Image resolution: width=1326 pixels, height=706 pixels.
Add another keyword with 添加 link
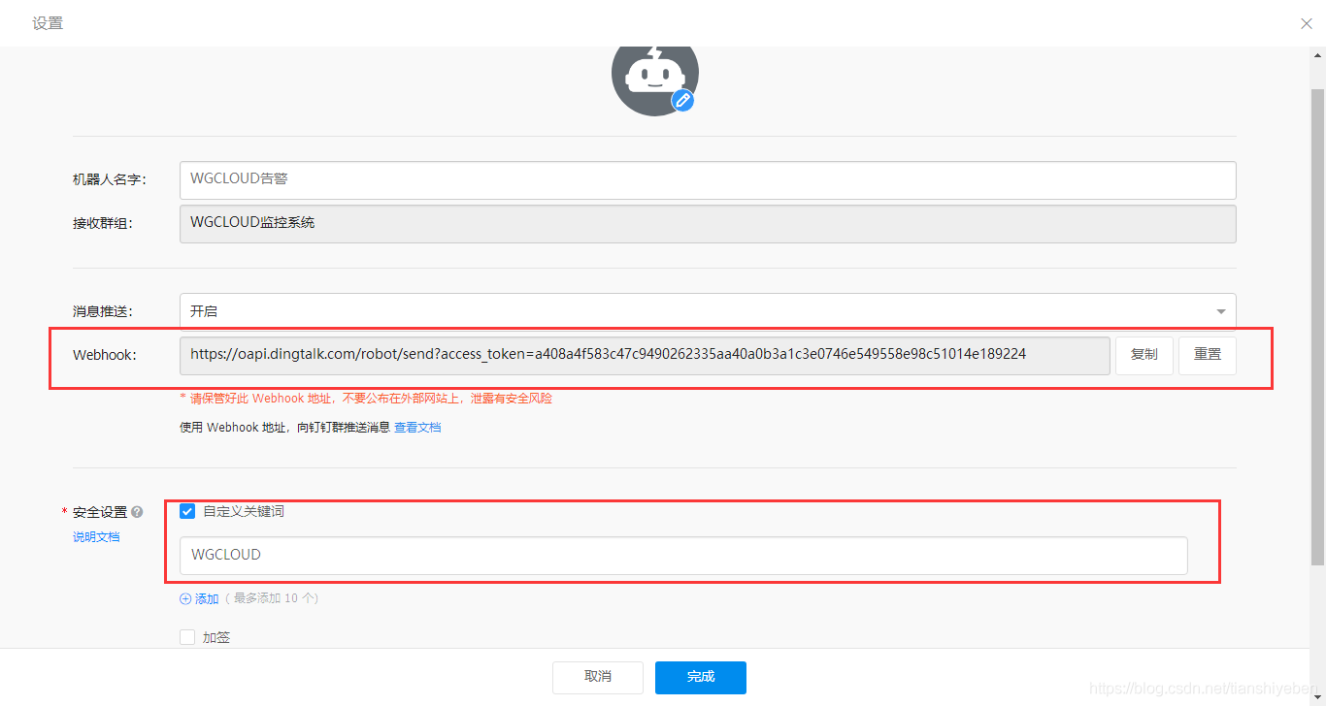(x=199, y=599)
